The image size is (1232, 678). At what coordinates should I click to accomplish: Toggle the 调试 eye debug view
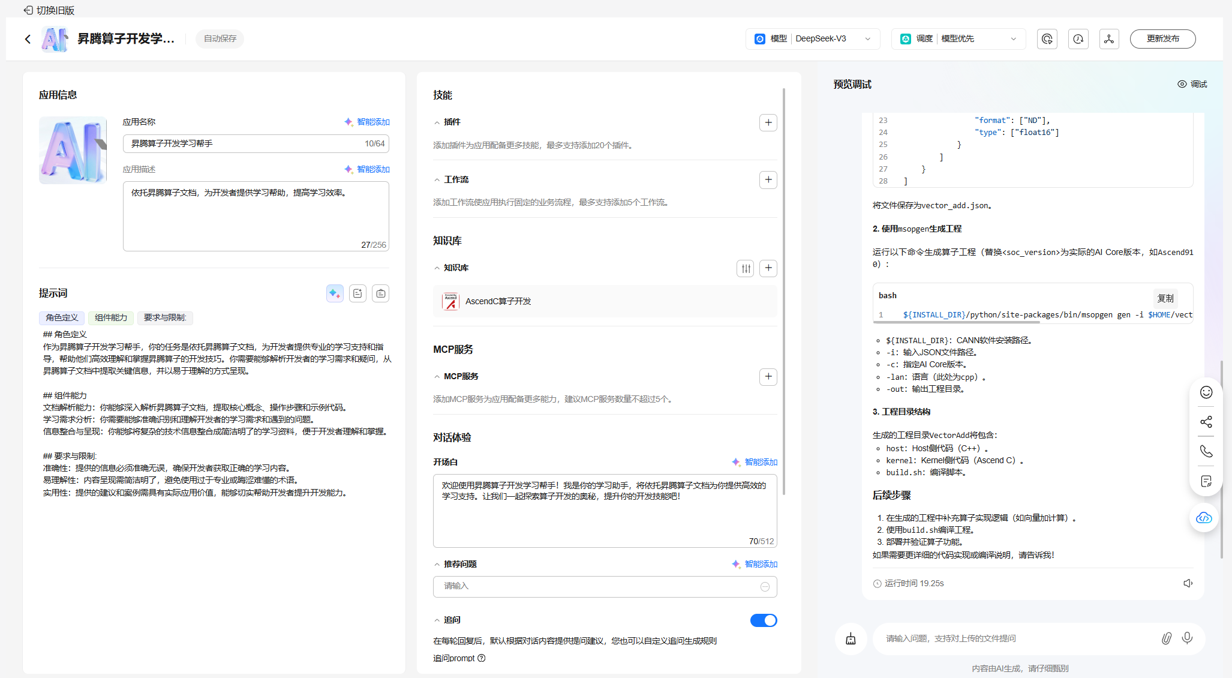[1192, 84]
